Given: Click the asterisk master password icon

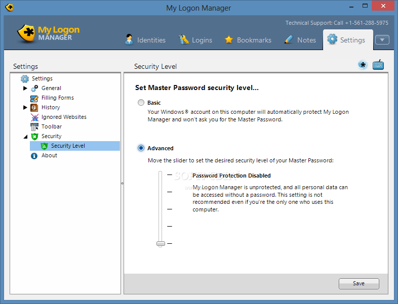Looking at the screenshot, I should (x=363, y=65).
